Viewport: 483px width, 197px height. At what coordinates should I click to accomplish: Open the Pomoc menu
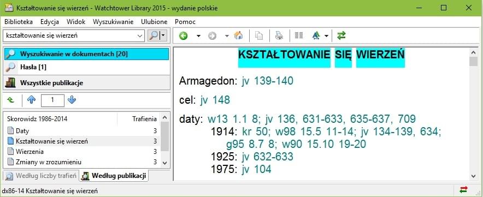pos(185,22)
